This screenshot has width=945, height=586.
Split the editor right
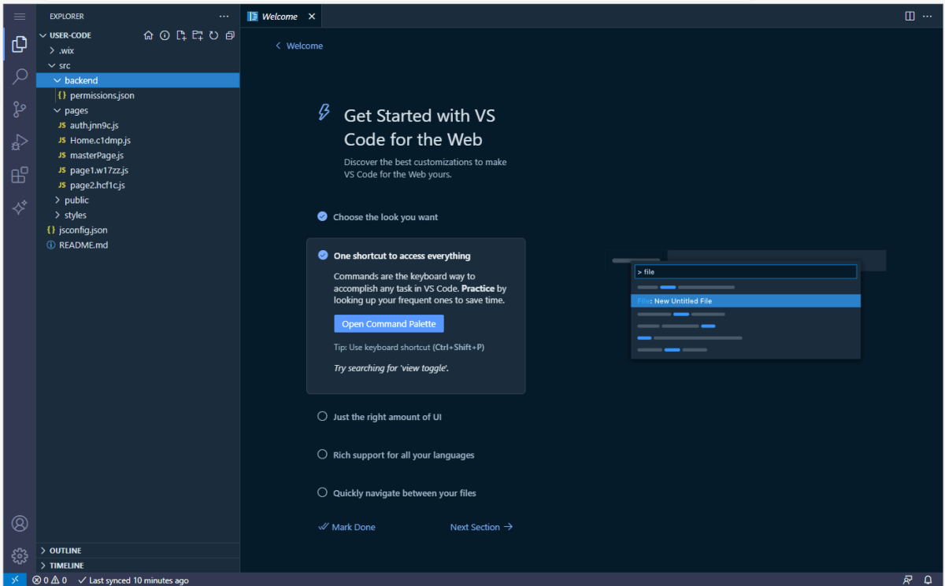[x=910, y=16]
